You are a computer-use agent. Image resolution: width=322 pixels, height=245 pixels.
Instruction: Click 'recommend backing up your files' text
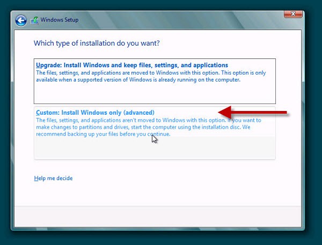click(x=102, y=134)
